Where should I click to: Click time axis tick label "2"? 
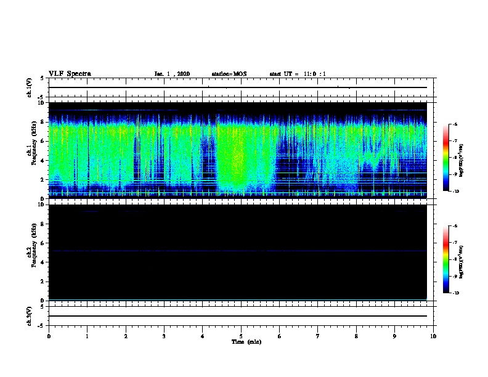[x=126, y=336]
